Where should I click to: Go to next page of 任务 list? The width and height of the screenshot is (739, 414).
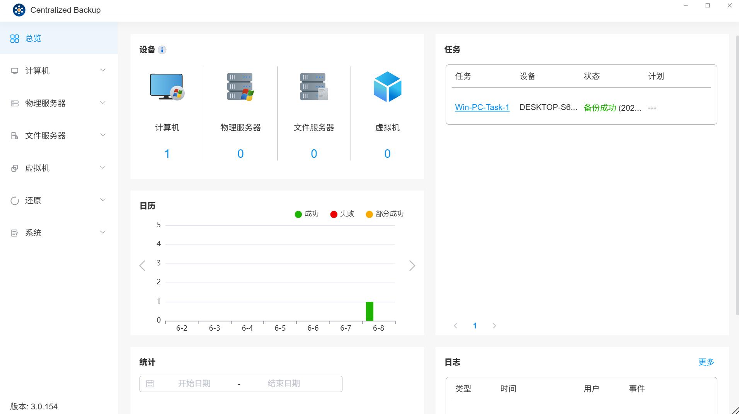pyautogui.click(x=494, y=326)
